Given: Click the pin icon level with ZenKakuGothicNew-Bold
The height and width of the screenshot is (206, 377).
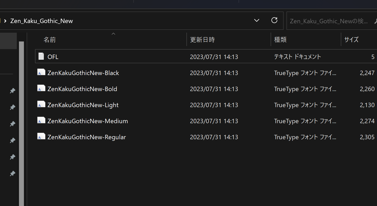Looking at the screenshot, I should 12,91.
